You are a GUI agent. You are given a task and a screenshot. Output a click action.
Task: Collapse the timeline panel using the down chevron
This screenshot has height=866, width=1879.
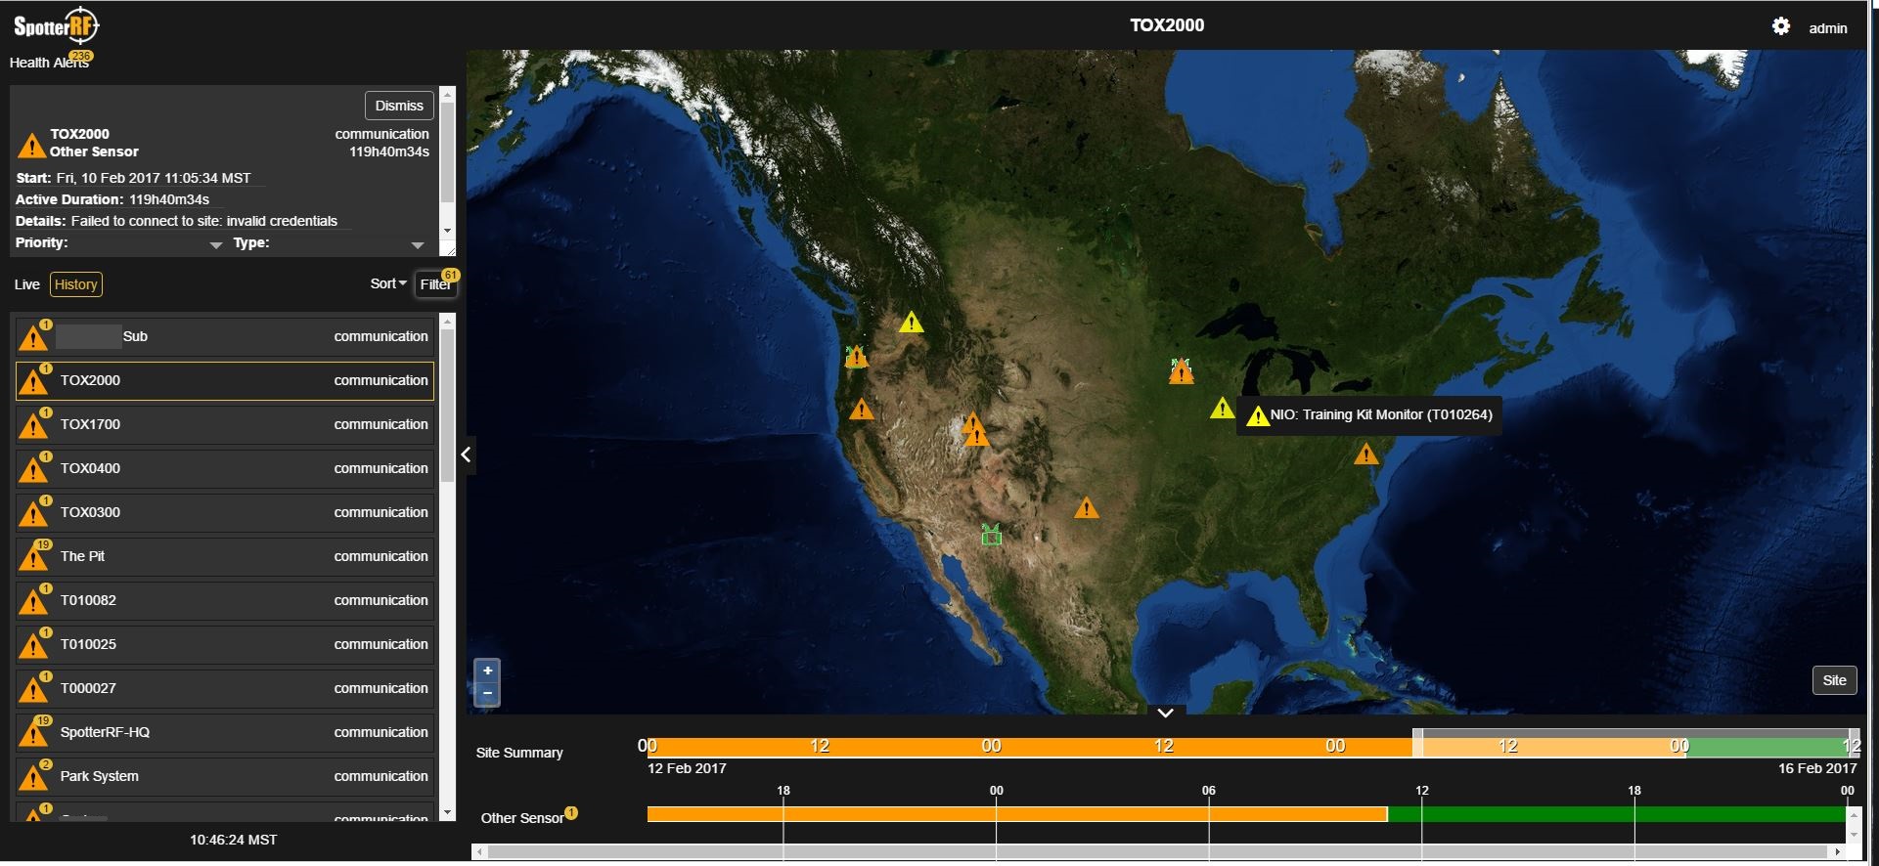click(x=1165, y=713)
